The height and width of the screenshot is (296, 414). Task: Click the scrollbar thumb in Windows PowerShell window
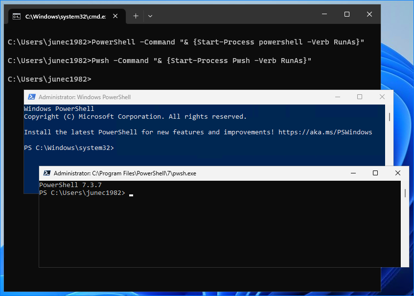click(x=389, y=117)
